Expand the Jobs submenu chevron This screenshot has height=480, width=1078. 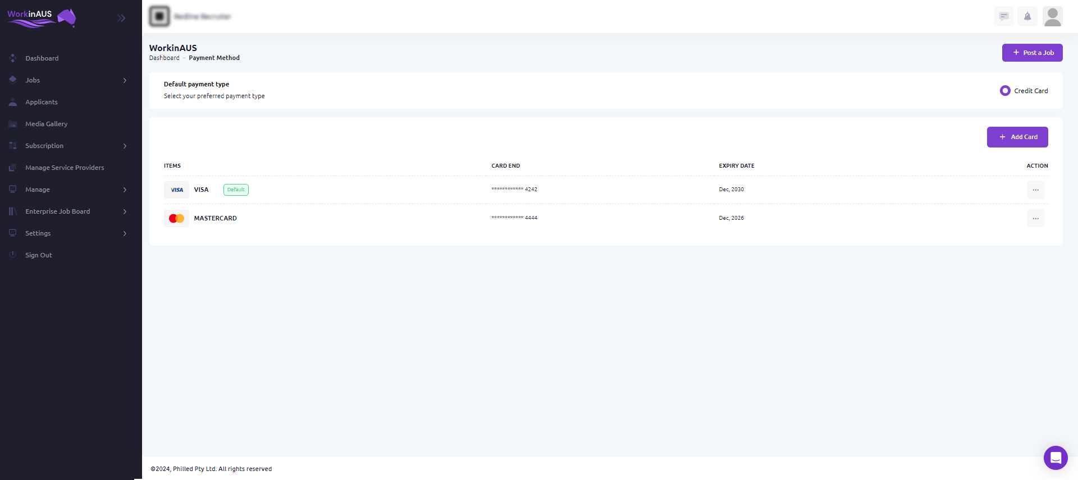(125, 80)
